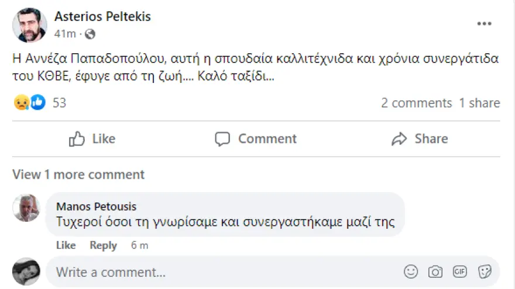Click the sad reaction emoji icon
Viewport: 515px width, 289px height.
(20, 103)
